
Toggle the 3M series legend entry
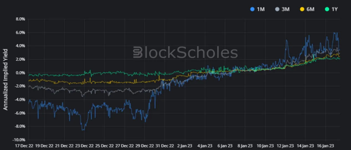click(282, 9)
